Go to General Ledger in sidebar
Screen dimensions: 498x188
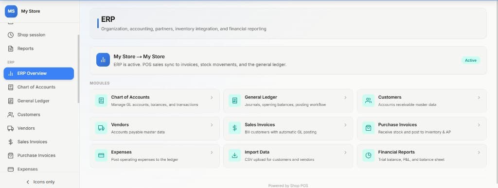point(39,101)
